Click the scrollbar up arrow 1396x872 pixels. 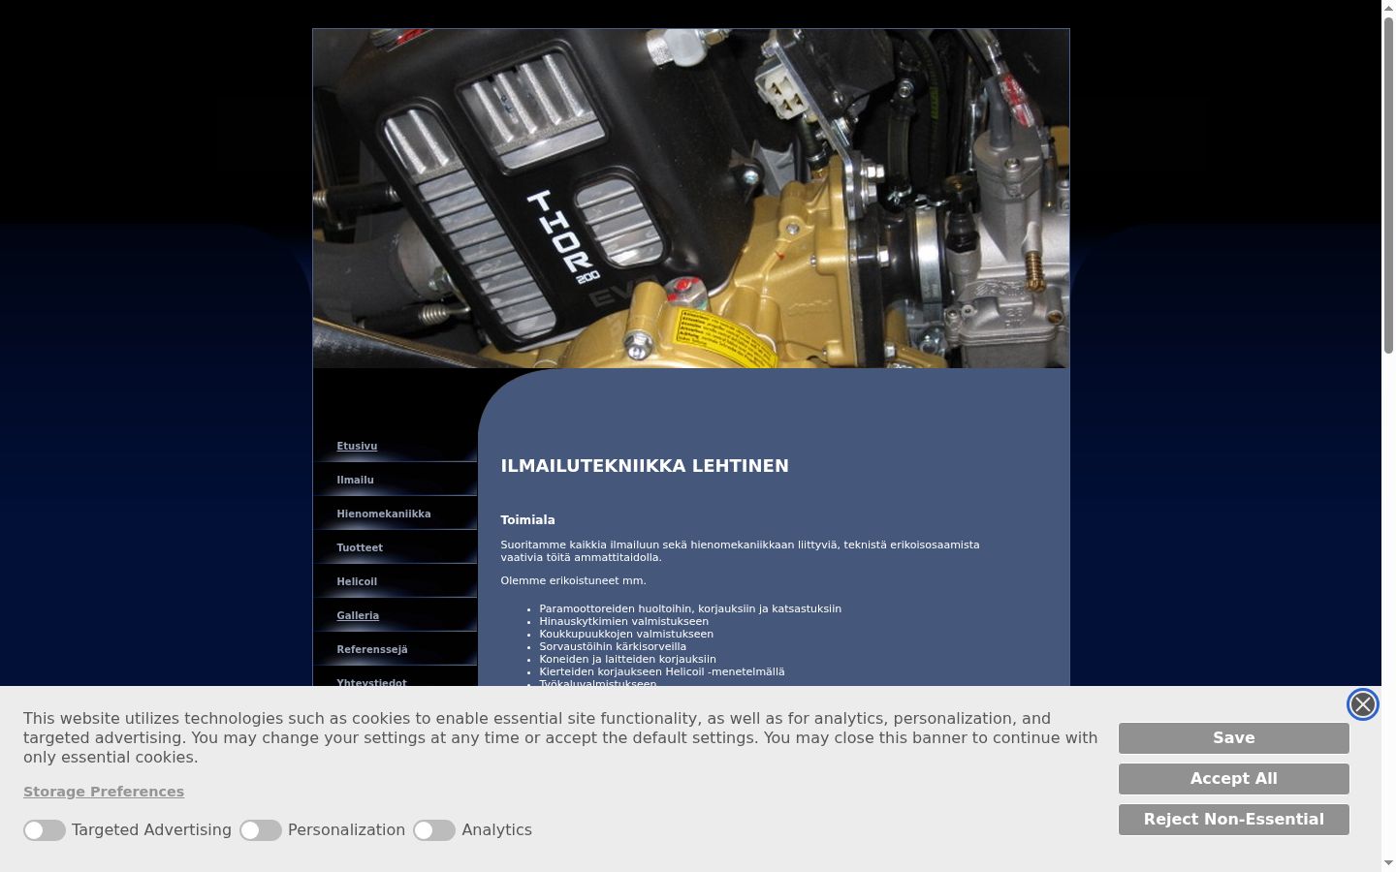[1388, 7]
